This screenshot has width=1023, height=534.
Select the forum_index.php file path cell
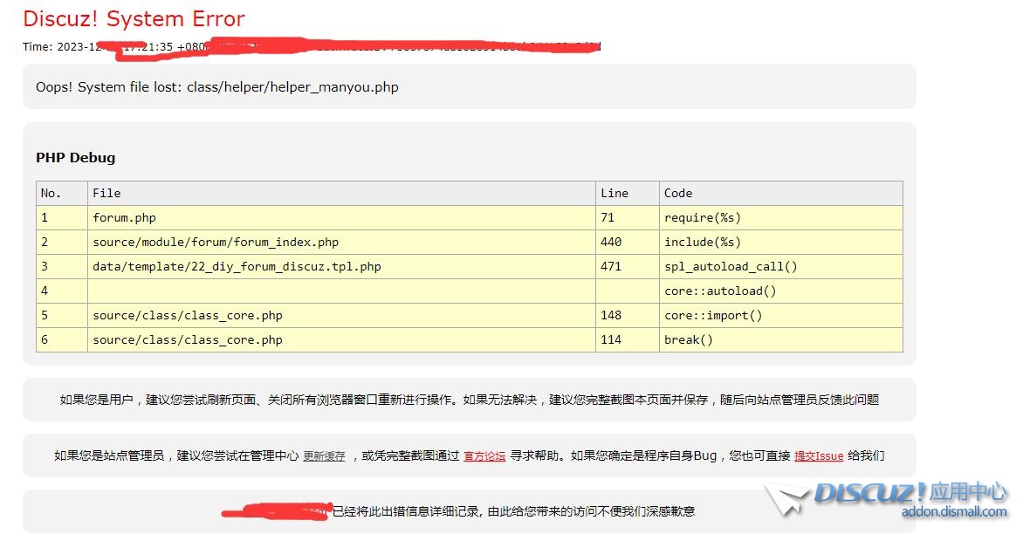[216, 243]
